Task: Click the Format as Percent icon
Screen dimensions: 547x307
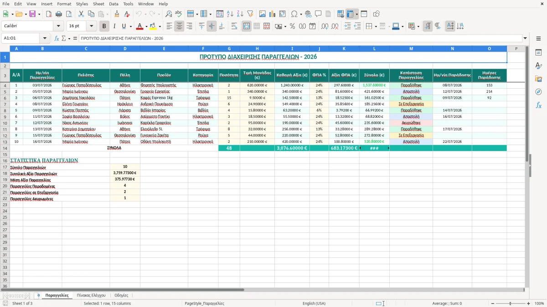Action: click(292, 26)
